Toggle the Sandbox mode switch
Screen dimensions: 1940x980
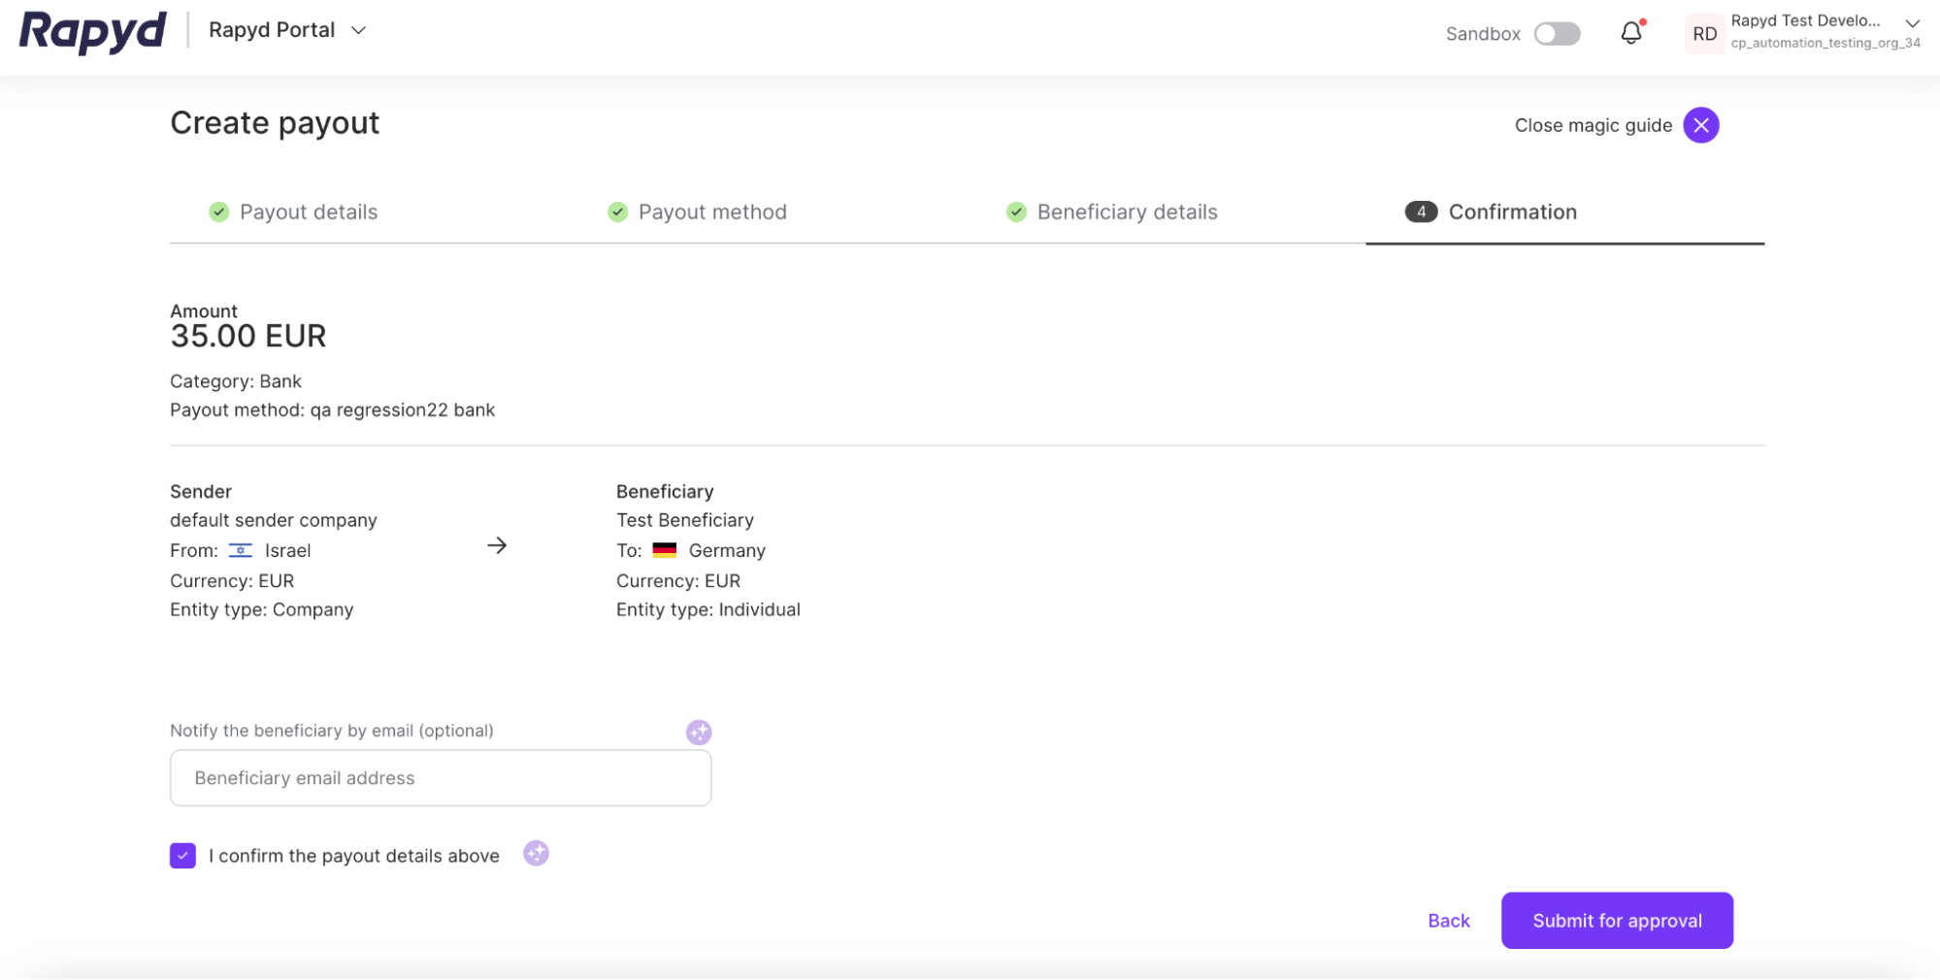[x=1557, y=33]
